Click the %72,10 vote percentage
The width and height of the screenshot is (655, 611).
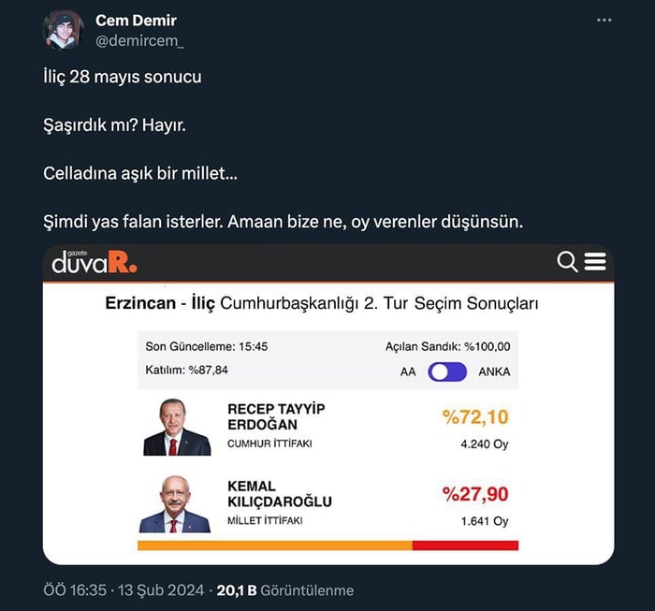[x=475, y=417]
